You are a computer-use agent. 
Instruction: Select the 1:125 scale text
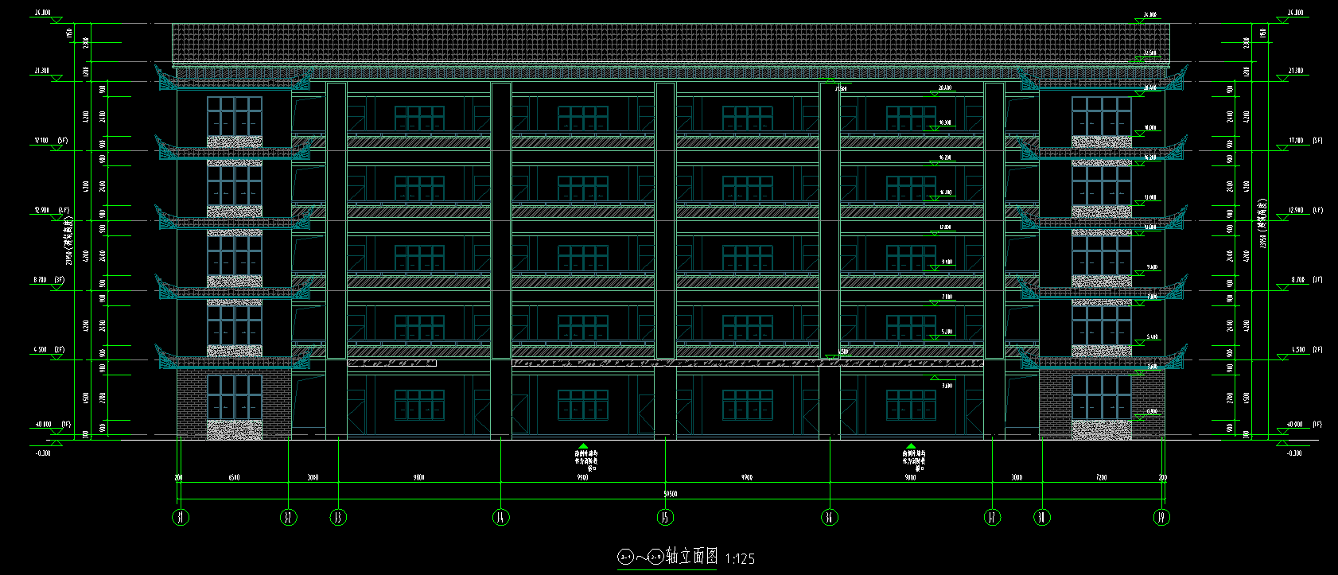[x=740, y=559]
